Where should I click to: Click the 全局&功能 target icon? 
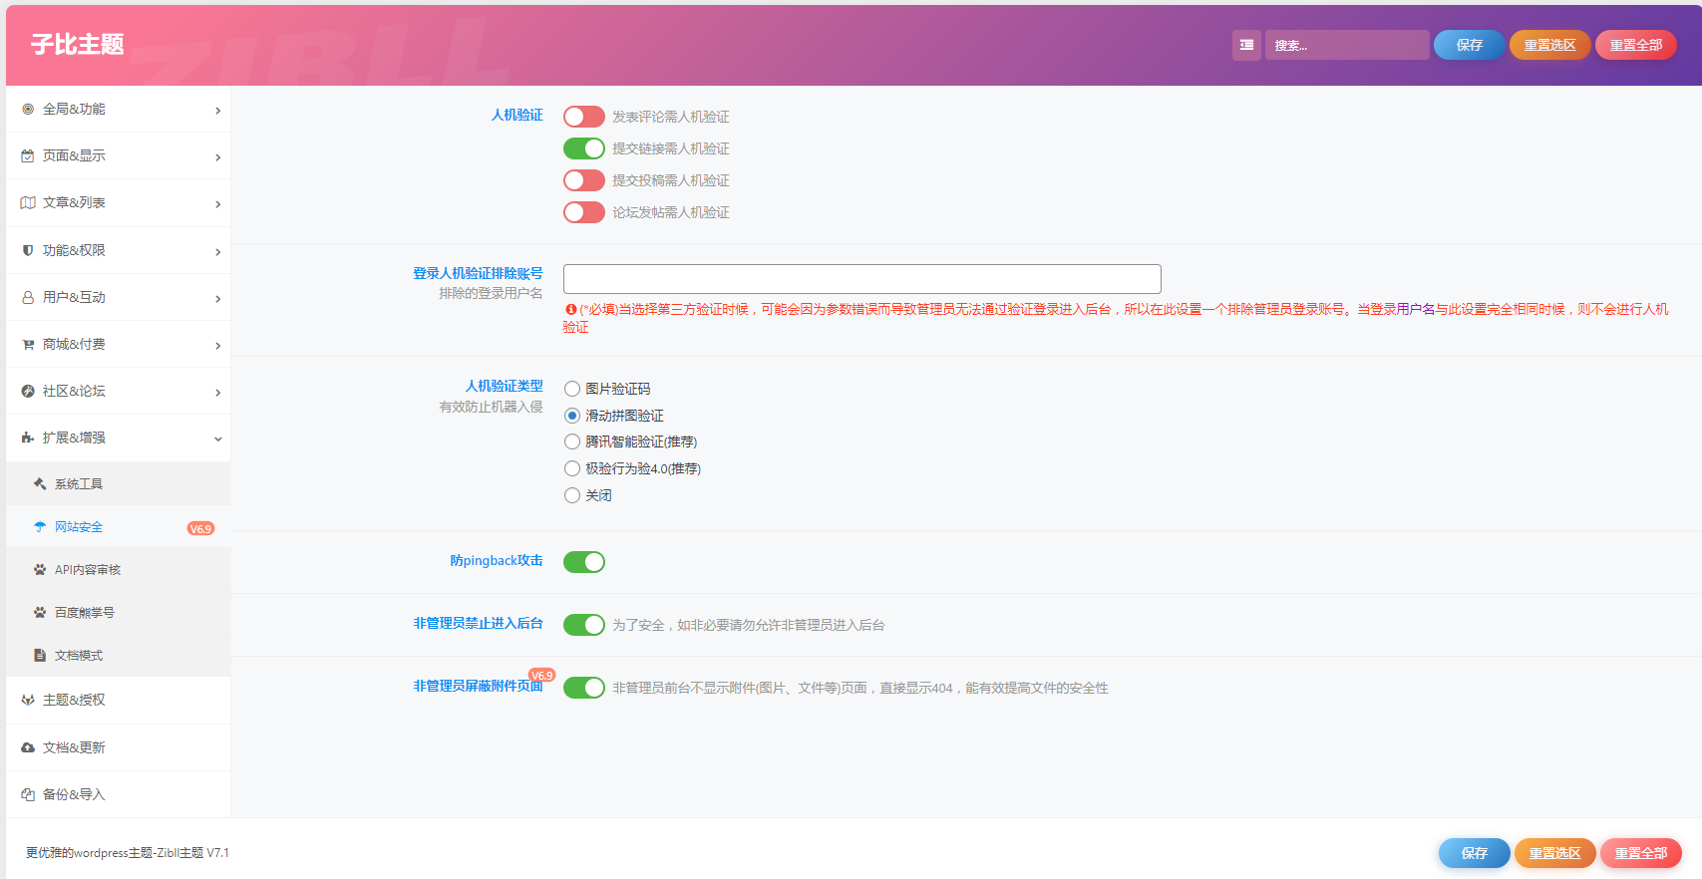(x=28, y=110)
